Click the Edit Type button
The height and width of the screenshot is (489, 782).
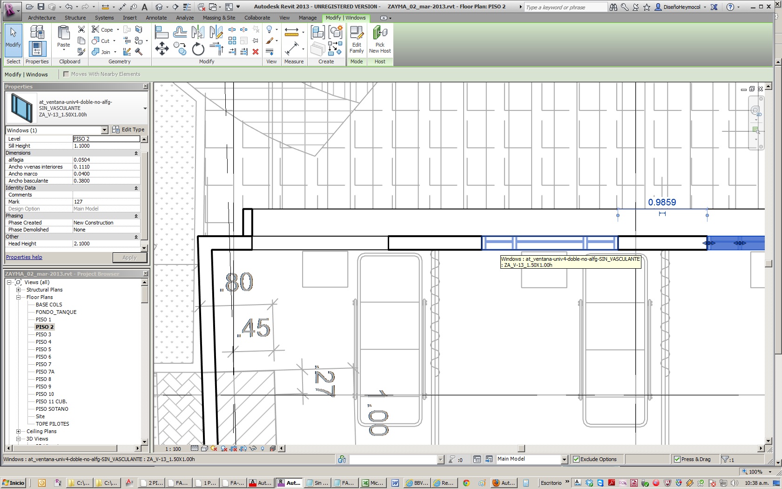(128, 129)
